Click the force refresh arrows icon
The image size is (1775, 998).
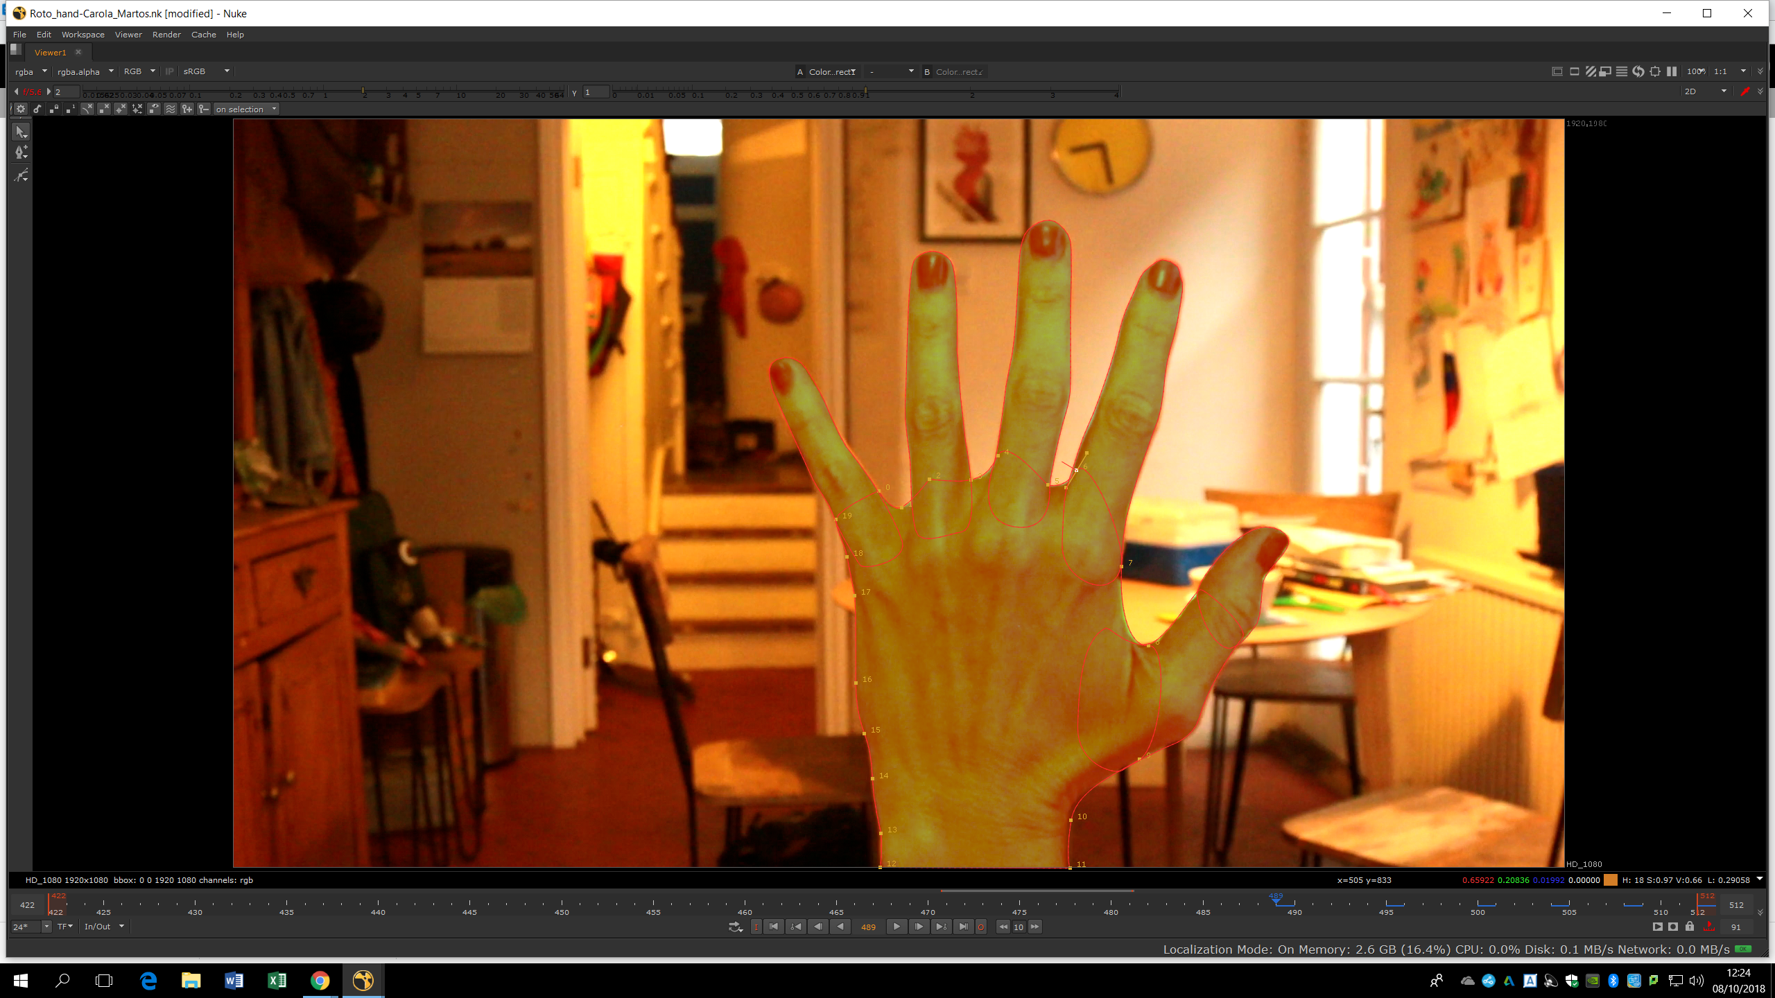coord(1638,71)
